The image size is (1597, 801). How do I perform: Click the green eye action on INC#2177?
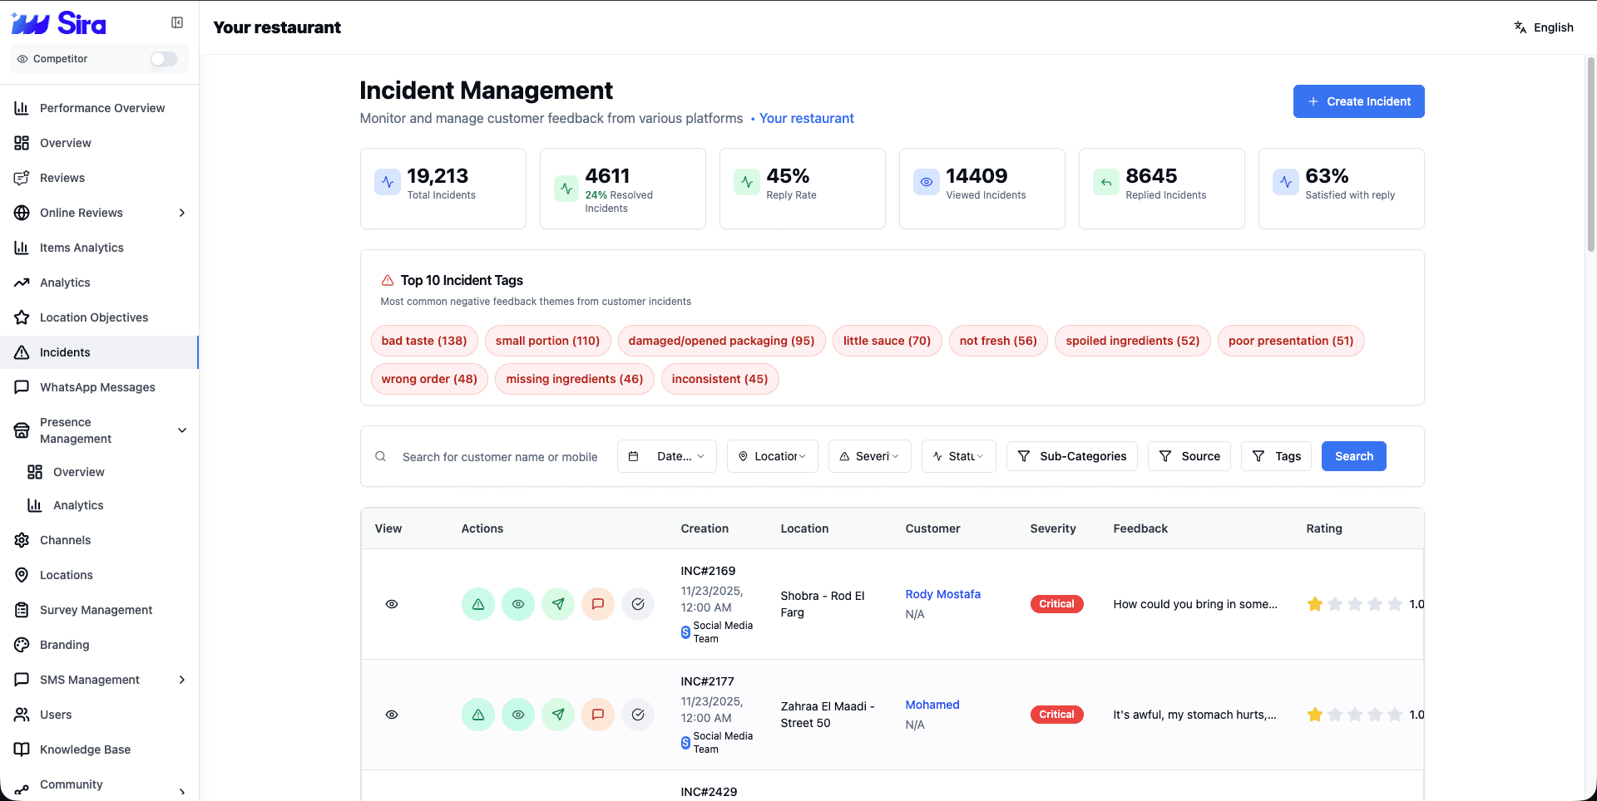coord(518,715)
